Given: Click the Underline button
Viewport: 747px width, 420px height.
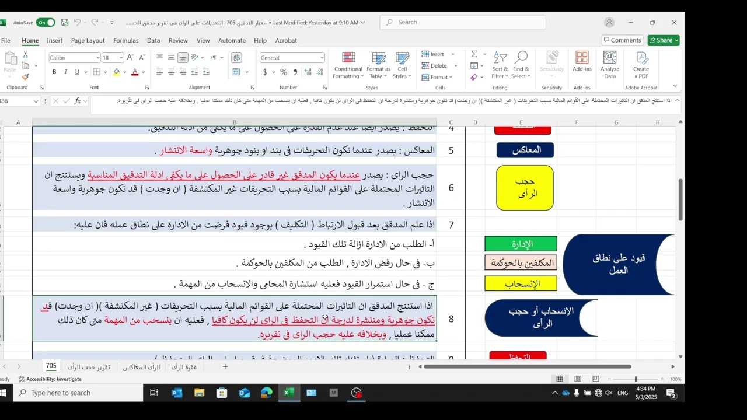Looking at the screenshot, I should point(76,72).
